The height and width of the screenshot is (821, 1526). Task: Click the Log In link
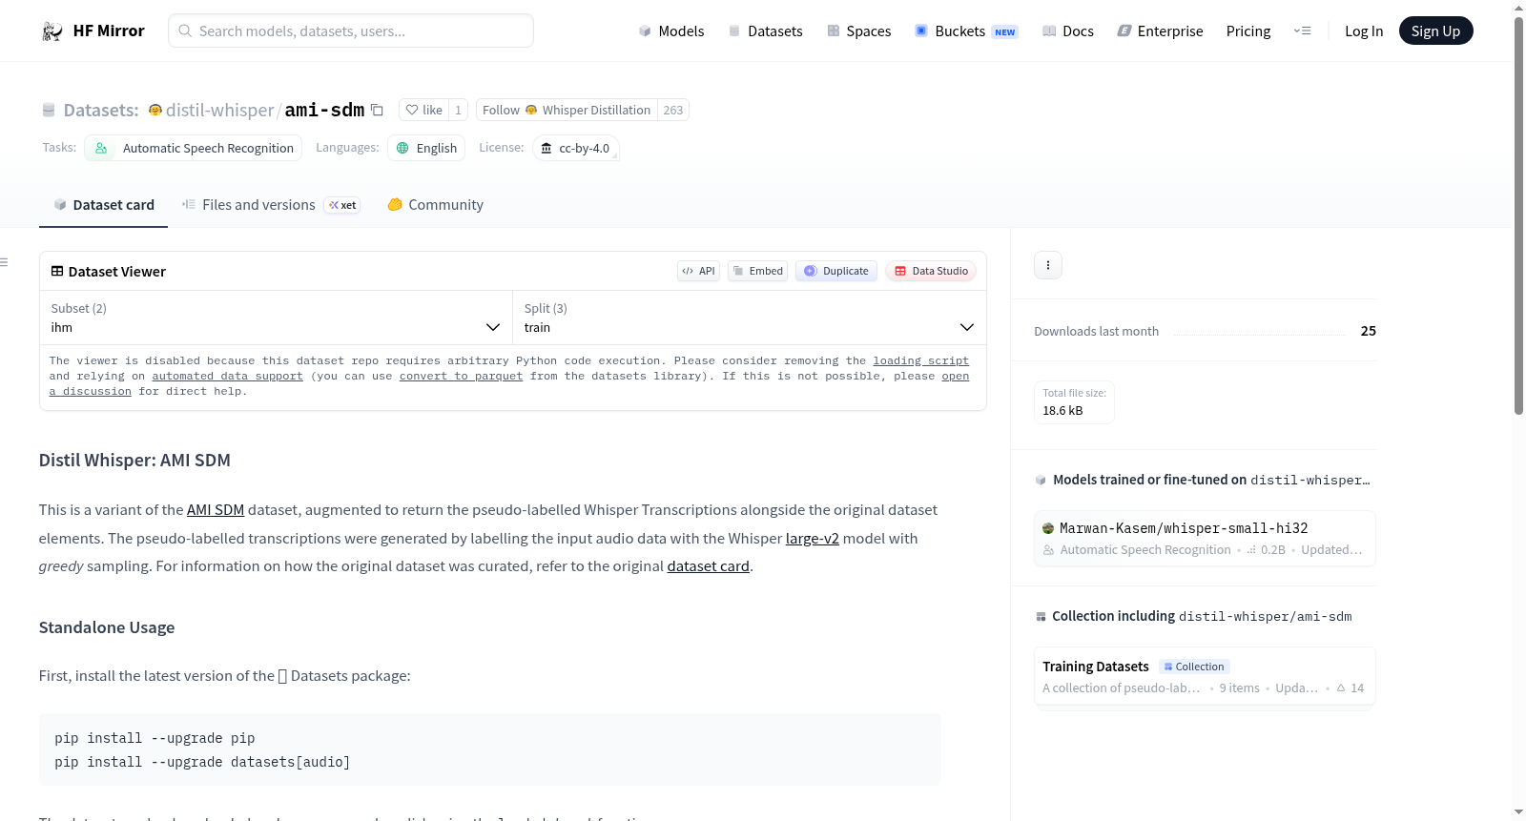pyautogui.click(x=1364, y=31)
